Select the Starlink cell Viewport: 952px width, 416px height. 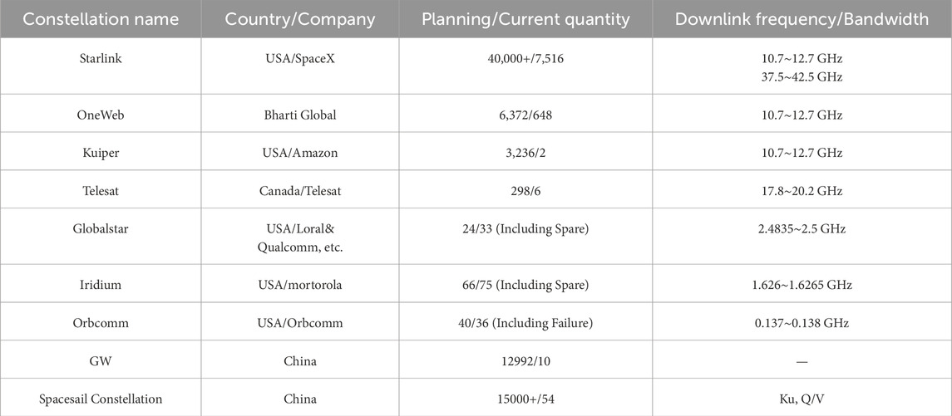pyautogui.click(x=101, y=61)
